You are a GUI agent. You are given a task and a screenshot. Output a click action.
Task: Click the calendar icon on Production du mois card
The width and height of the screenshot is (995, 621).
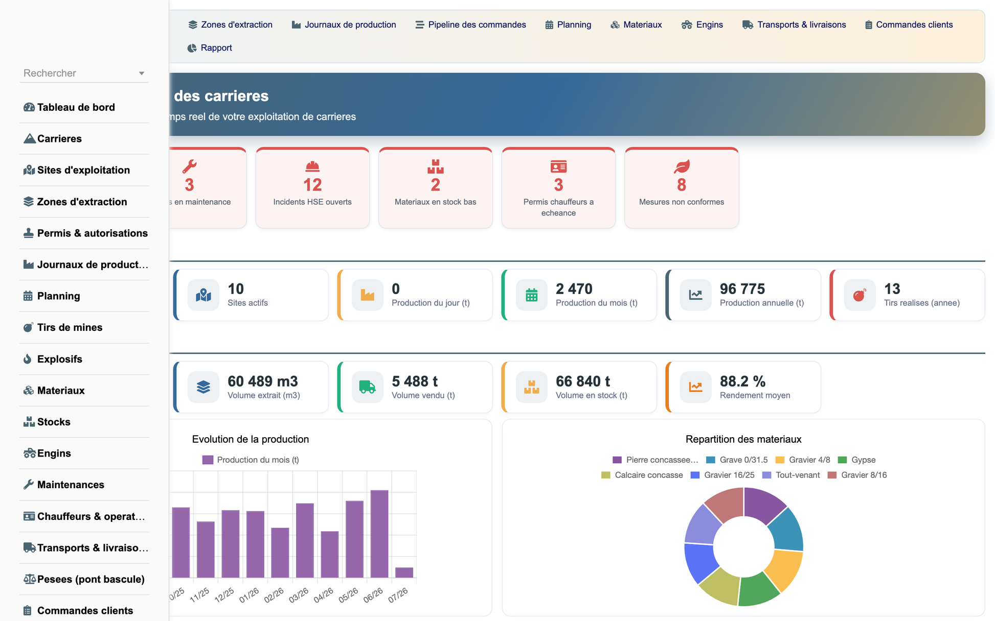[532, 295]
